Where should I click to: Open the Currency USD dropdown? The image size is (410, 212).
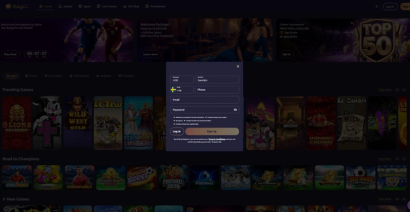[x=182, y=79]
